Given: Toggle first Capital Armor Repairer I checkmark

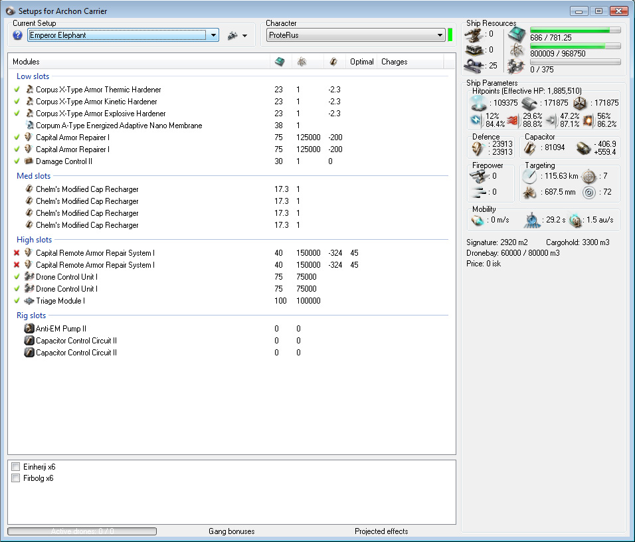Looking at the screenshot, I should pyautogui.click(x=17, y=137).
